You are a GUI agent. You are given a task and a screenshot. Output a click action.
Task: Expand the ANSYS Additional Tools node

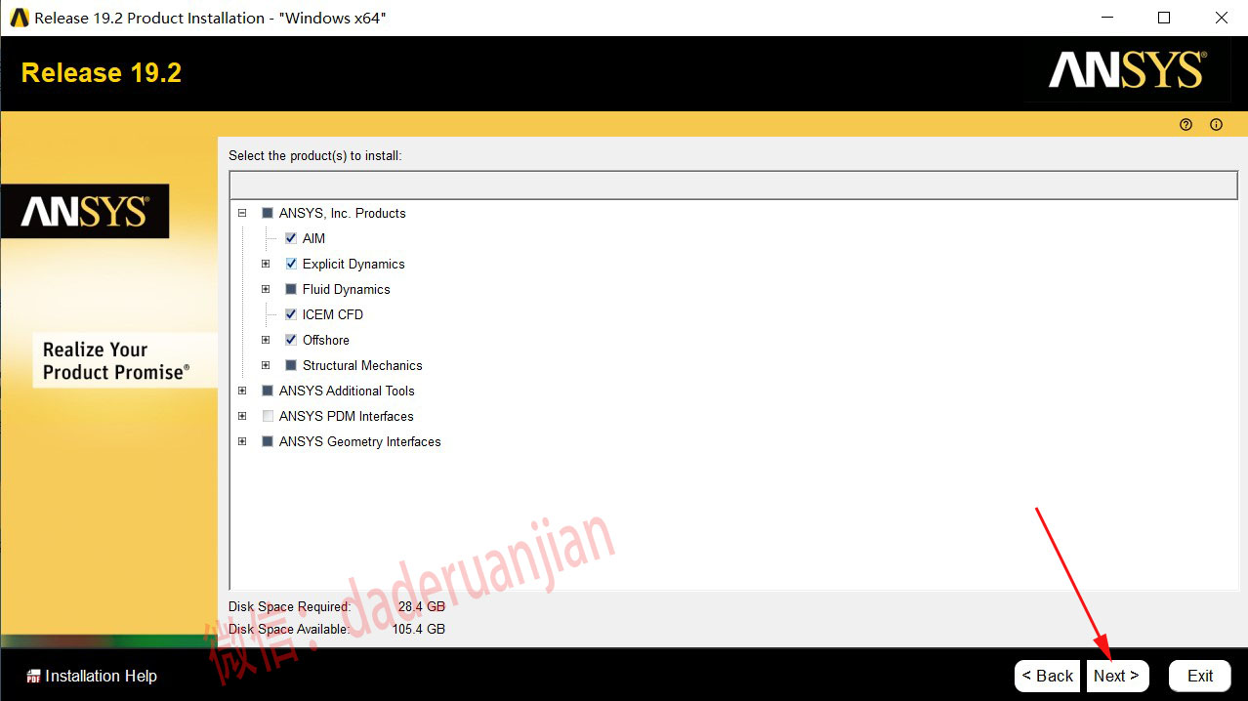click(x=242, y=391)
